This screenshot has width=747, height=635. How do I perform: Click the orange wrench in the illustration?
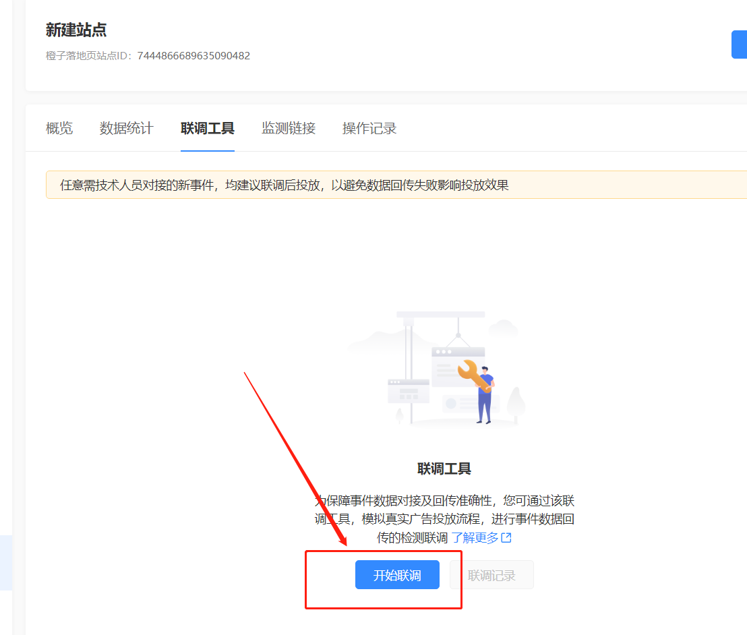tap(473, 375)
